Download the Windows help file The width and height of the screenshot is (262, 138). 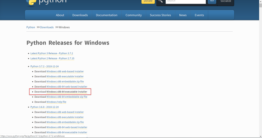[56, 102]
